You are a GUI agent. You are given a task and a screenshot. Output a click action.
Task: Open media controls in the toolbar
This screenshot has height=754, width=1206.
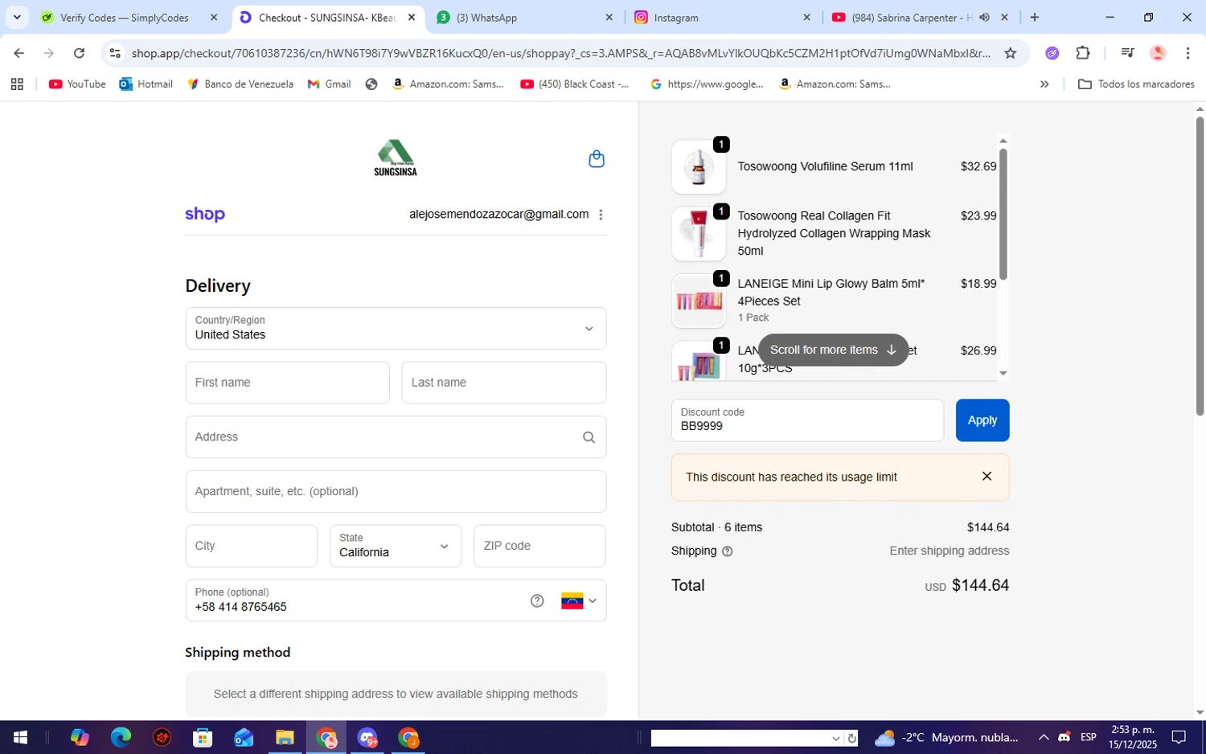pyautogui.click(x=1127, y=53)
